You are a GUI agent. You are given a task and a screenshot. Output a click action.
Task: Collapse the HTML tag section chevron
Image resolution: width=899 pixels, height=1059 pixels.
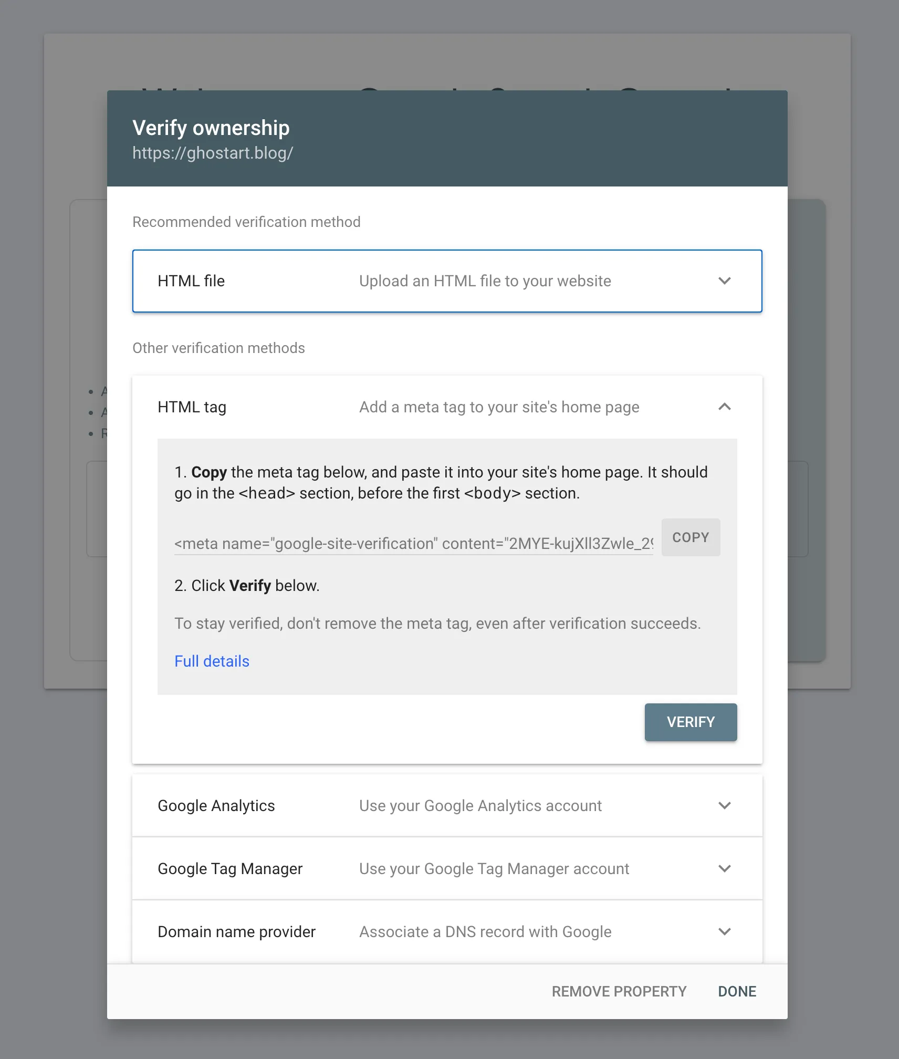[725, 407]
